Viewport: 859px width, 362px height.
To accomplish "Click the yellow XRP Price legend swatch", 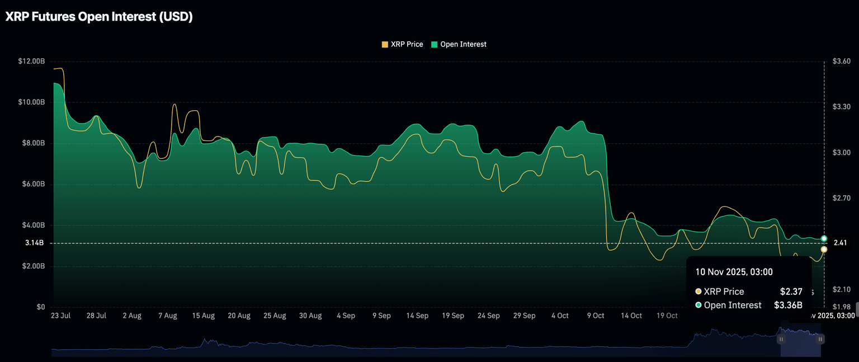I will 385,44.
